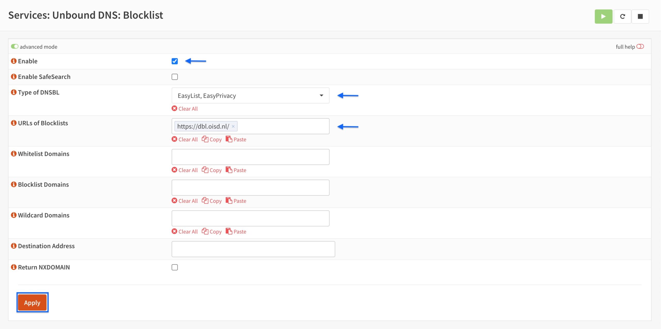Viewport: 661px width, 329px height.
Task: Clear All under Whitelist Domains
Action: tap(185, 170)
